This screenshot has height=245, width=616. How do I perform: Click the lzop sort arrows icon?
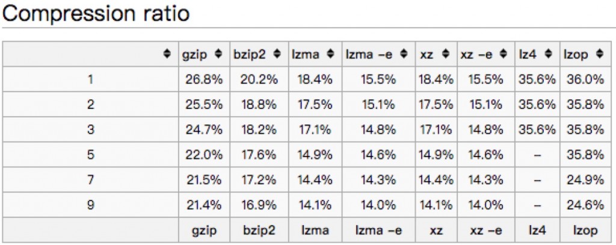[599, 54]
